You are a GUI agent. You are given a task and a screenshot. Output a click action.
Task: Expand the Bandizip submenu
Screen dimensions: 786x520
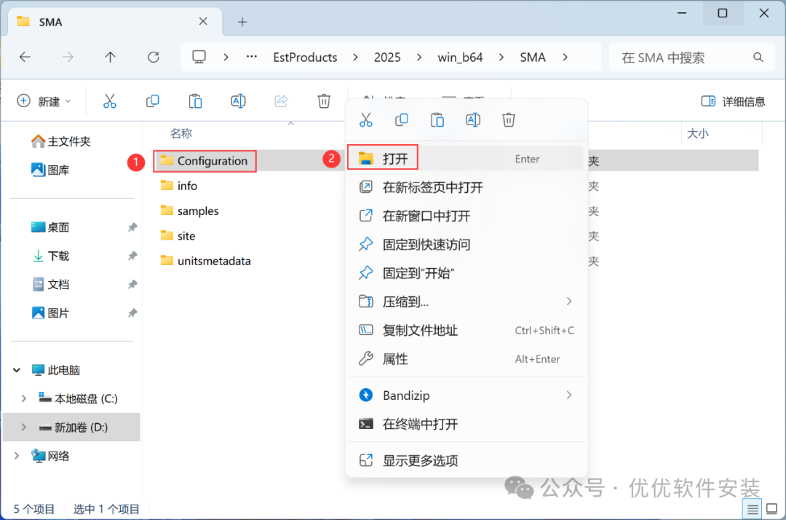coord(568,395)
